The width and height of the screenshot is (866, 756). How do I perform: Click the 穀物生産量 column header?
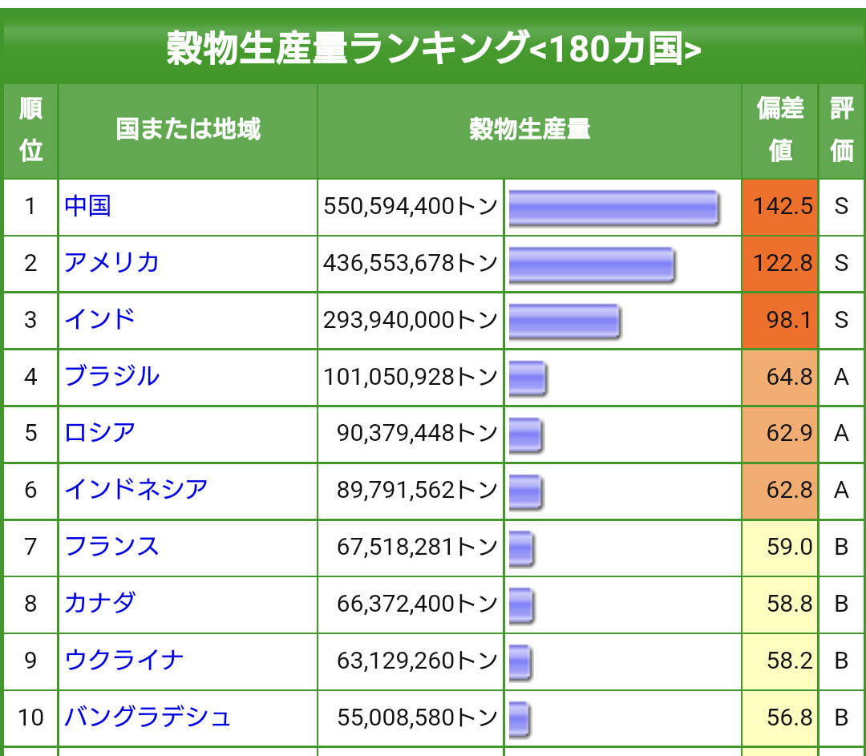coord(529,130)
